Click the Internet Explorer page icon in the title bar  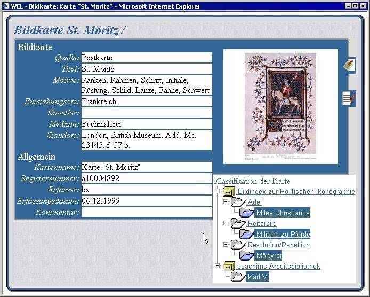click(6, 5)
